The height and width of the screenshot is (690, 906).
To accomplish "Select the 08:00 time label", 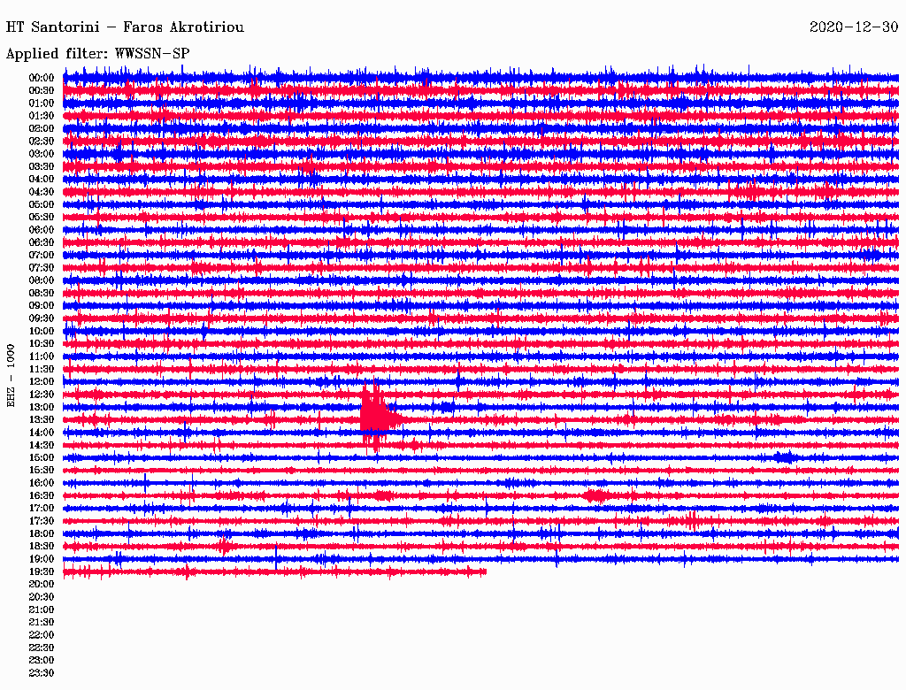I will (41, 280).
